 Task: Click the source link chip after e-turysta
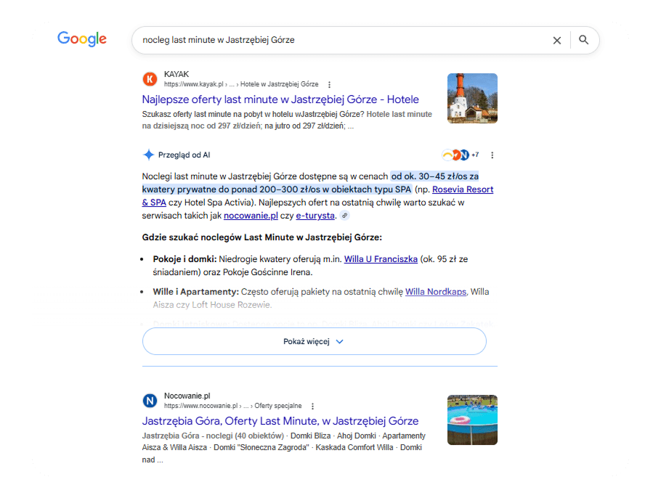coord(345,216)
